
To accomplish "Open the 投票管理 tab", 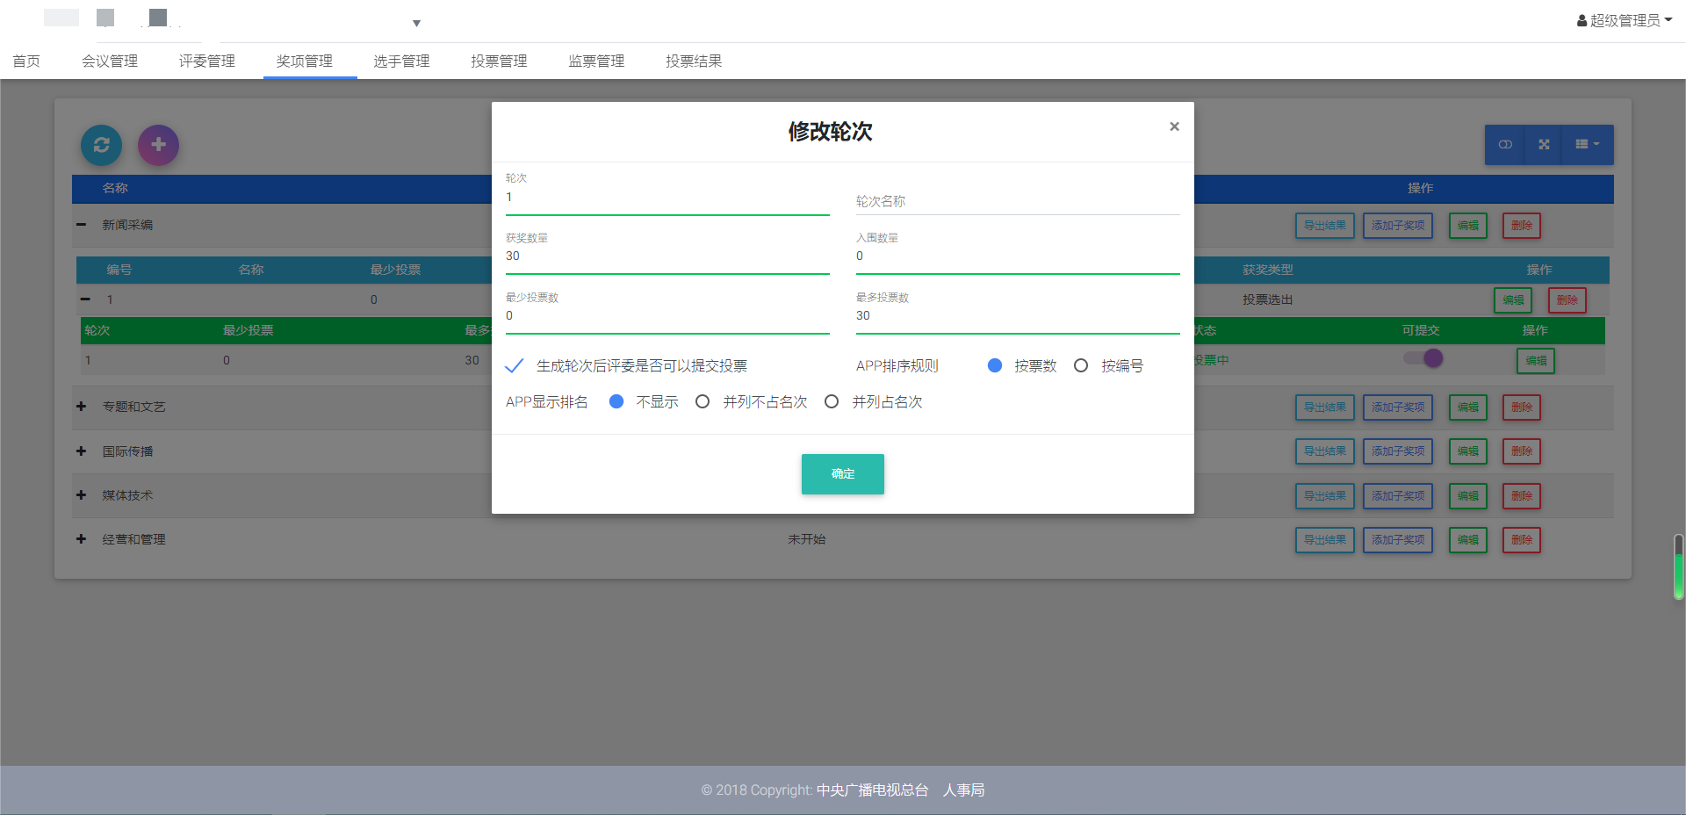I will [x=499, y=61].
